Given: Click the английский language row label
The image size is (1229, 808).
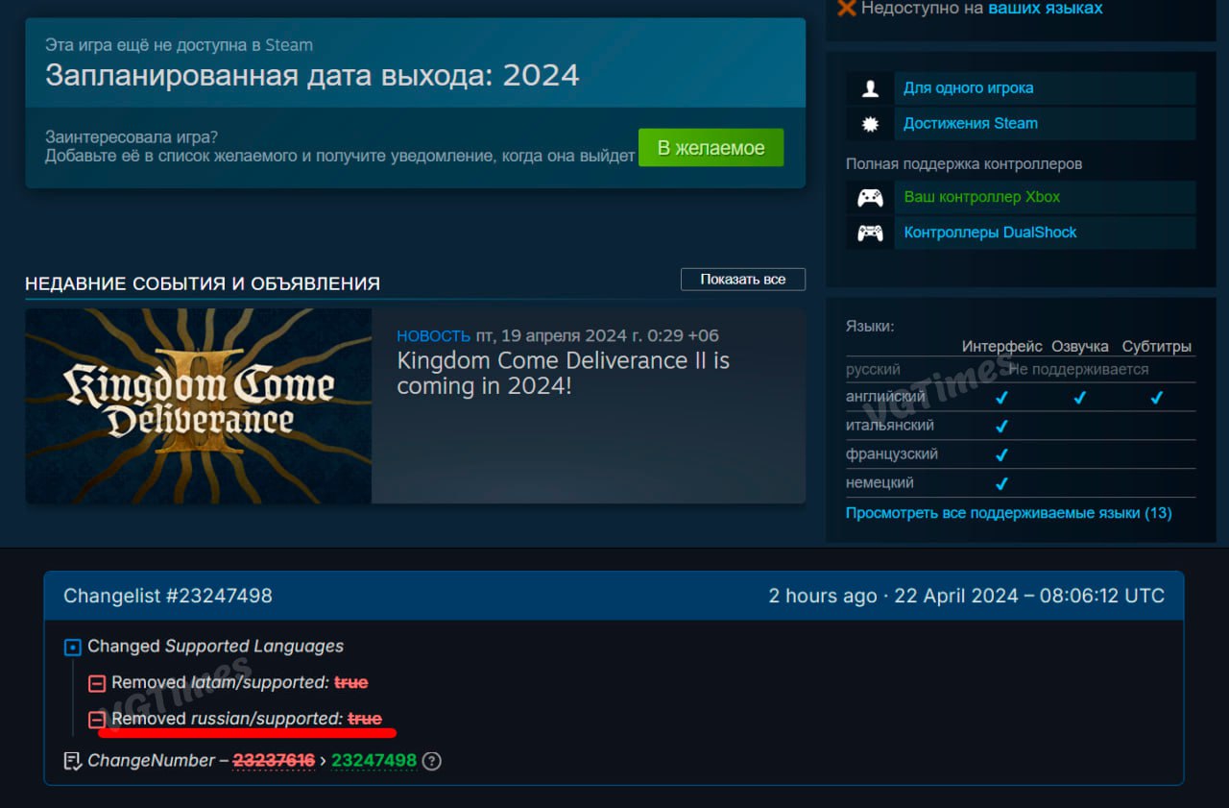Looking at the screenshot, I should tap(885, 397).
